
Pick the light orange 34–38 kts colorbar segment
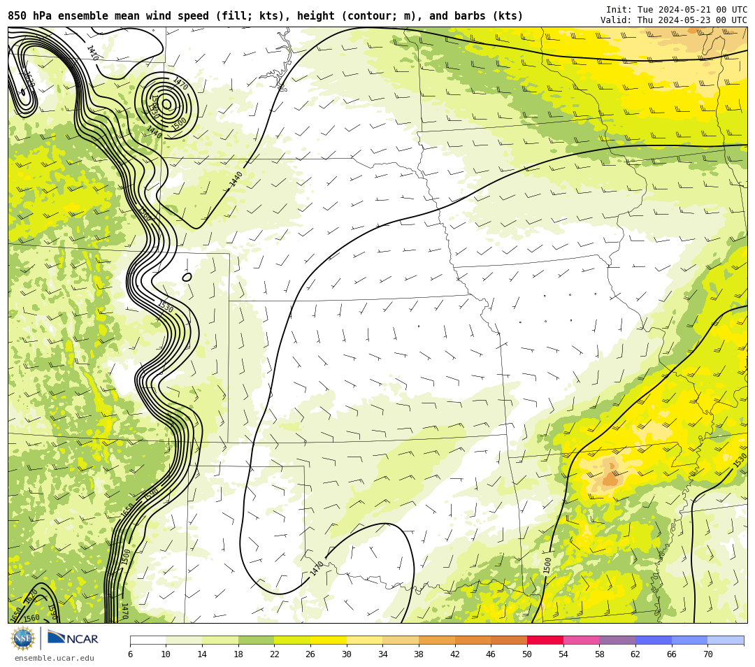[401, 640]
